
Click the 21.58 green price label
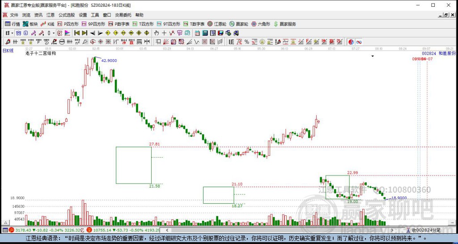(154, 186)
